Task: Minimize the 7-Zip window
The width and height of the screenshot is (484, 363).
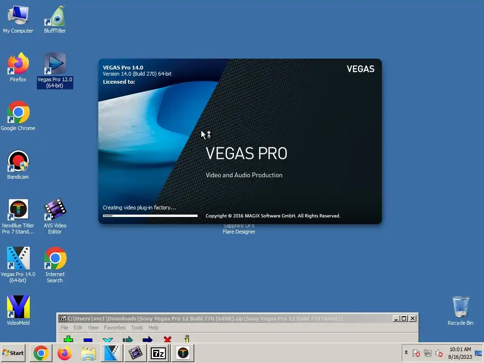Action: [x=397, y=319]
